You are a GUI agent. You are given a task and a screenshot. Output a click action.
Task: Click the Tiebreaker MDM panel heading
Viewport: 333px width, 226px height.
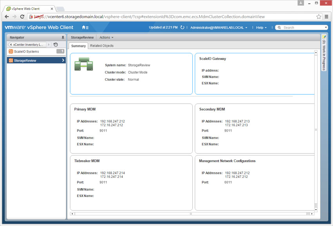[87, 161]
